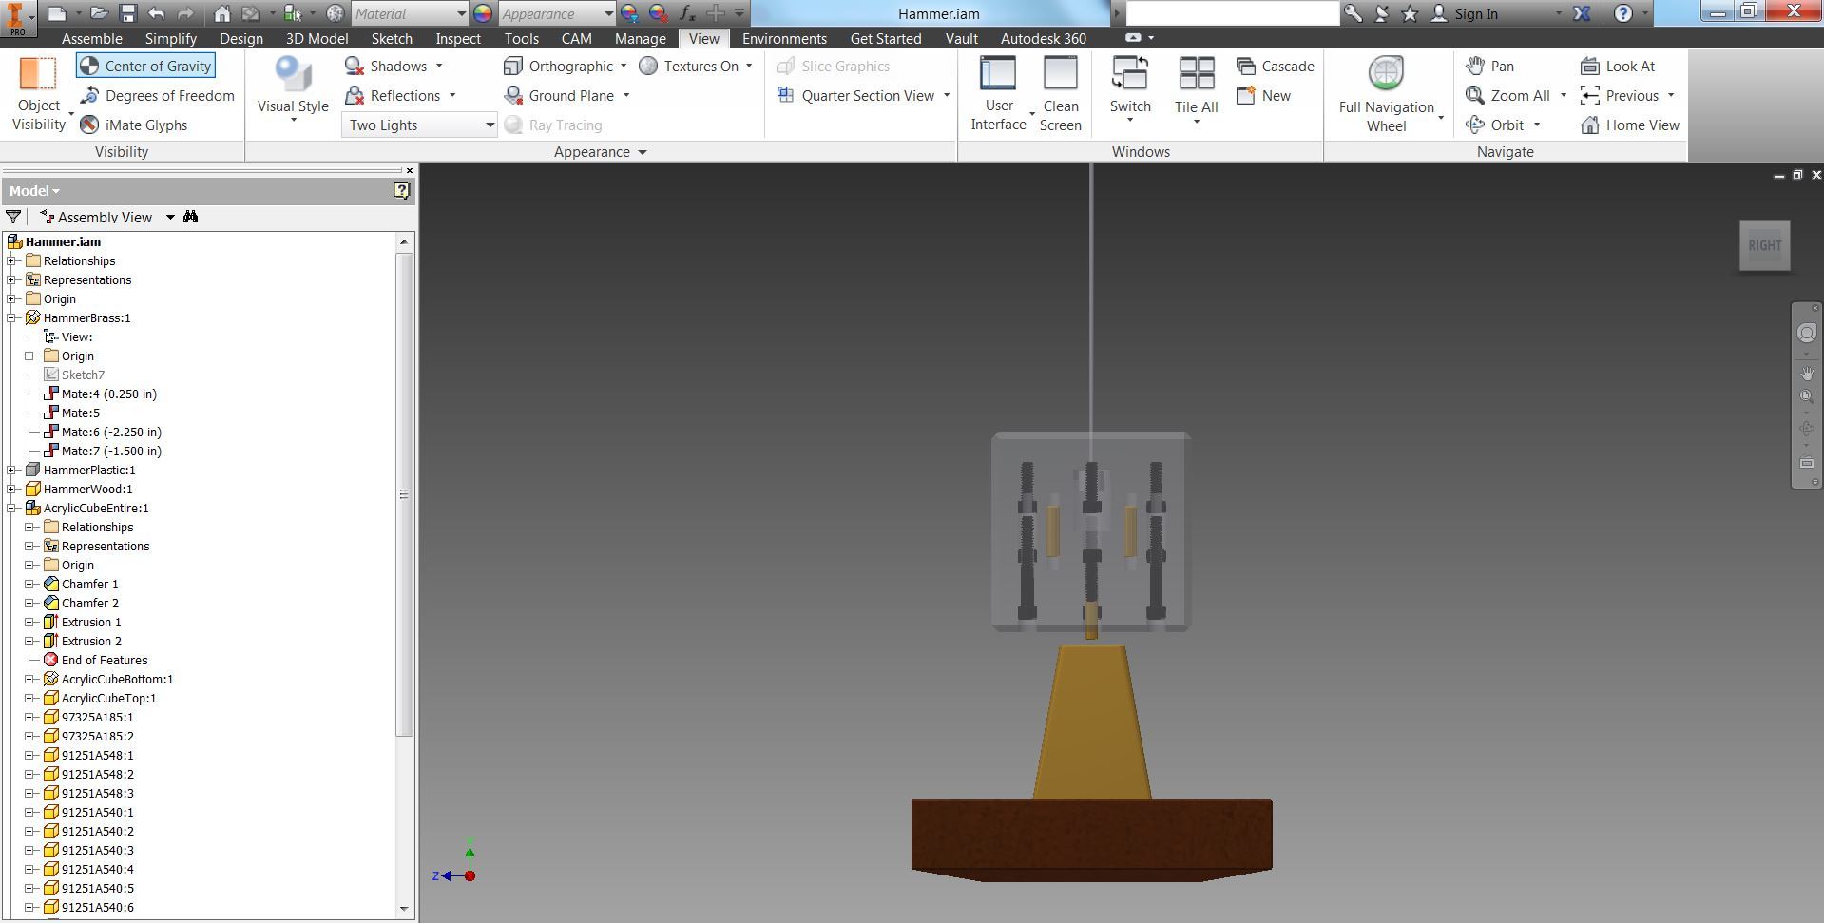1824x923 pixels.
Task: Switch to the Inspect tab
Action: (x=458, y=38)
